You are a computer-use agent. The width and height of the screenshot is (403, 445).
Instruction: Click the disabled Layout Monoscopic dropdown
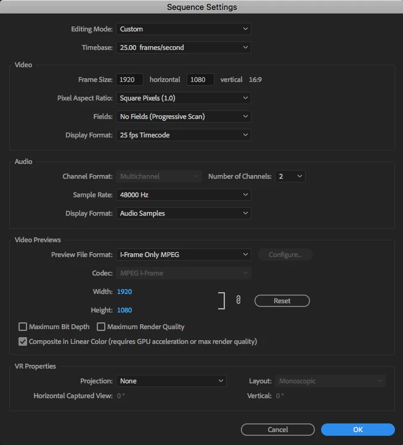(330, 381)
